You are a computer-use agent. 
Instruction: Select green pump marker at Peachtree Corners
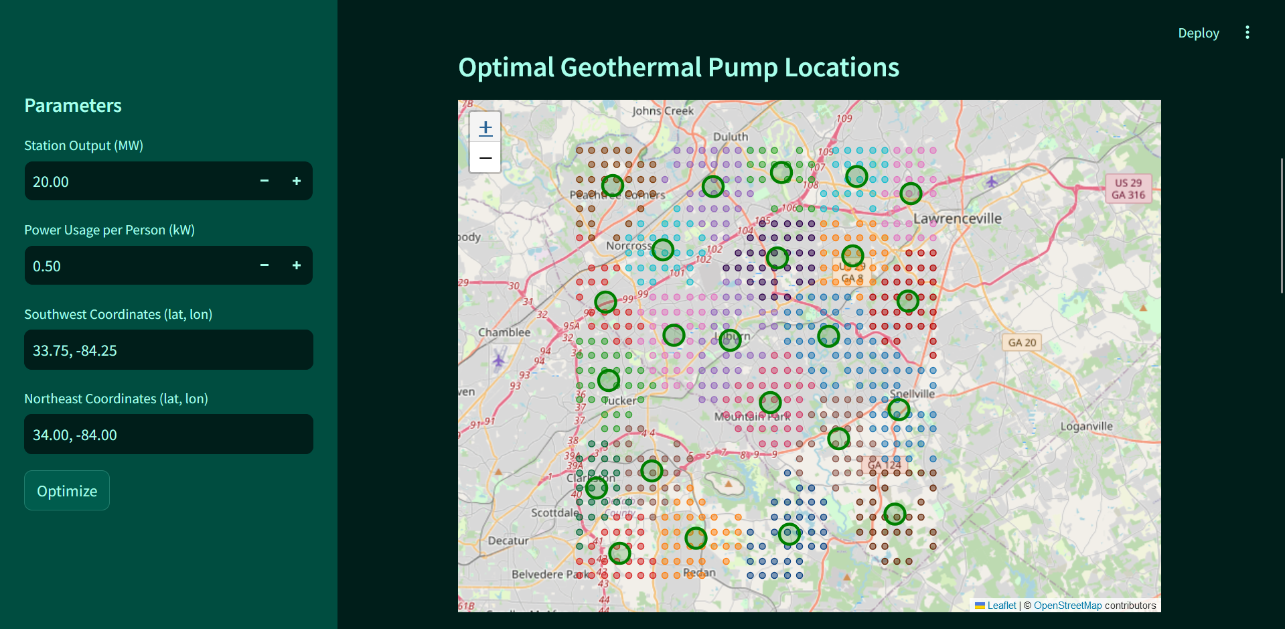click(x=613, y=186)
